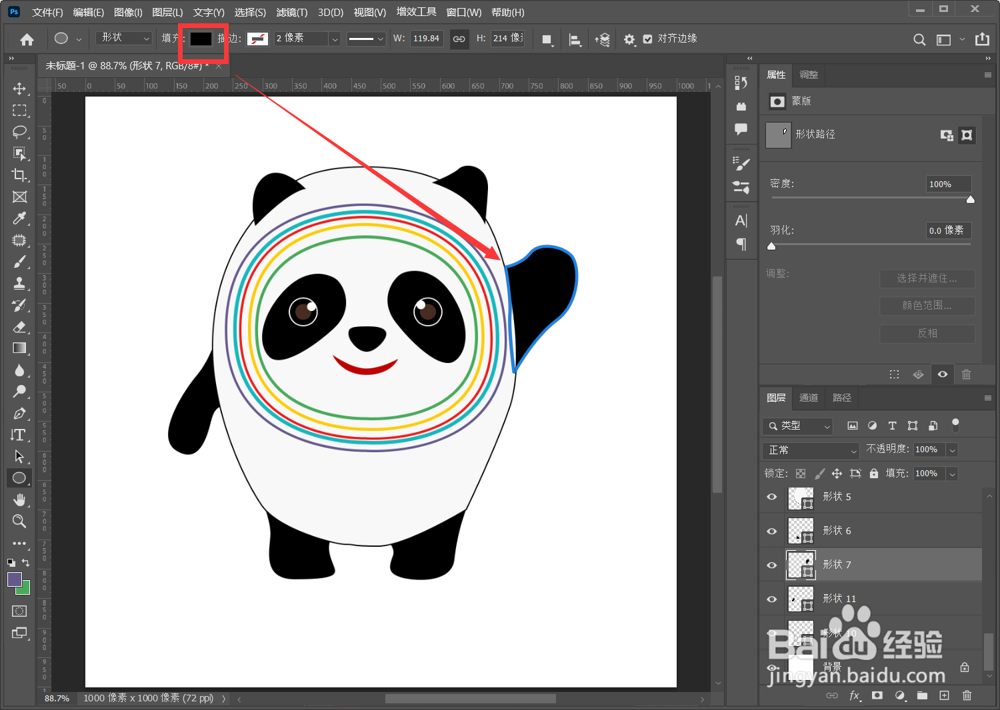Select the Frame tool
The height and width of the screenshot is (710, 1000).
[19, 197]
